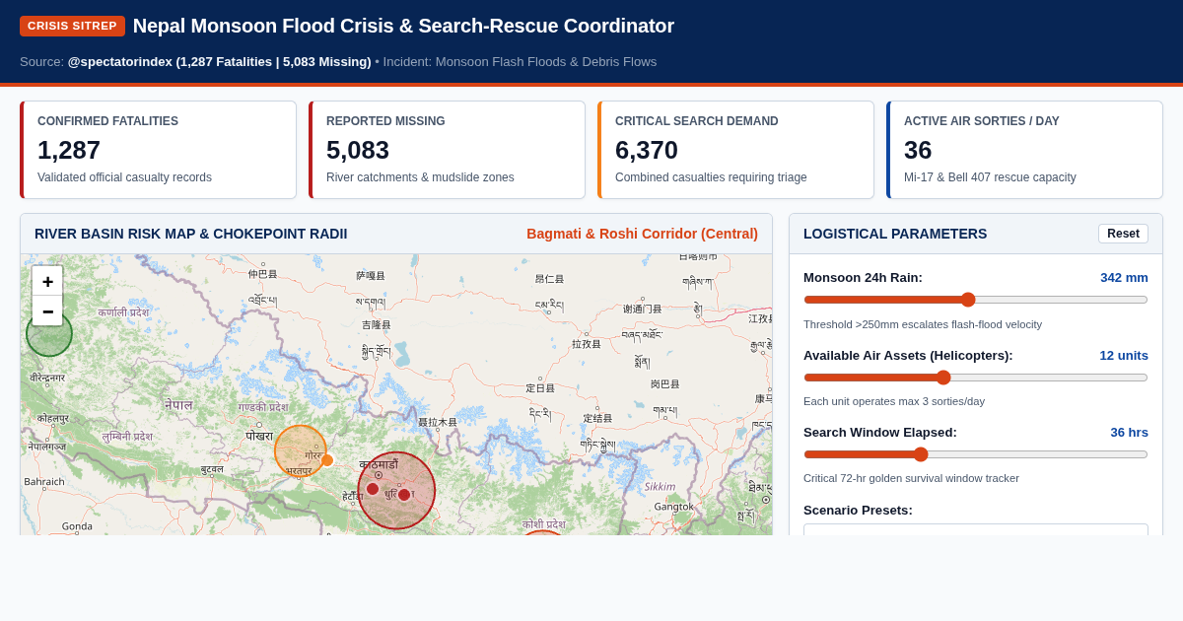
Task: Click the '342 mm' rain value
Action: click(1124, 278)
